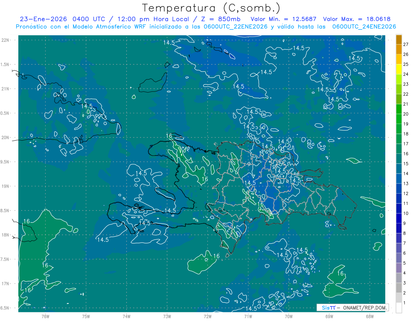Click the '19N' latitude axis label

point(6,186)
